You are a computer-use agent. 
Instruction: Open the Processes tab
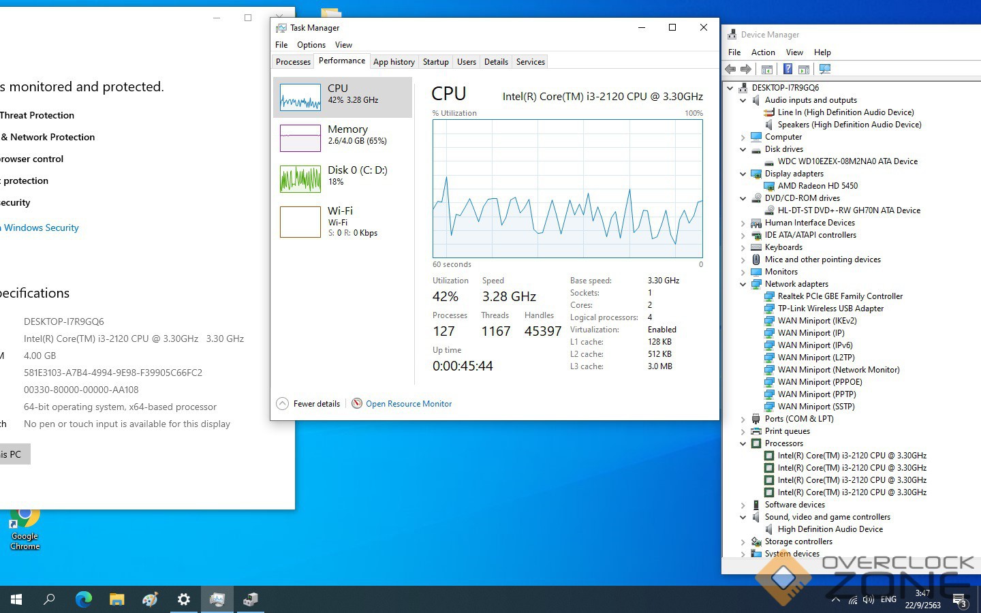[x=293, y=62]
